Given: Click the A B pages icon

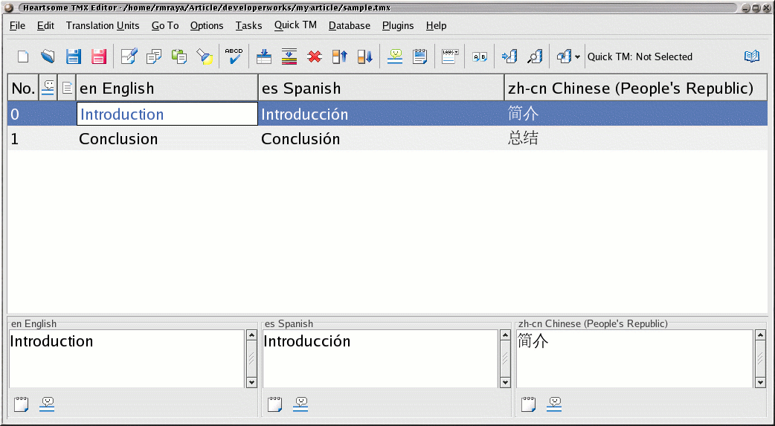Looking at the screenshot, I should coord(480,57).
